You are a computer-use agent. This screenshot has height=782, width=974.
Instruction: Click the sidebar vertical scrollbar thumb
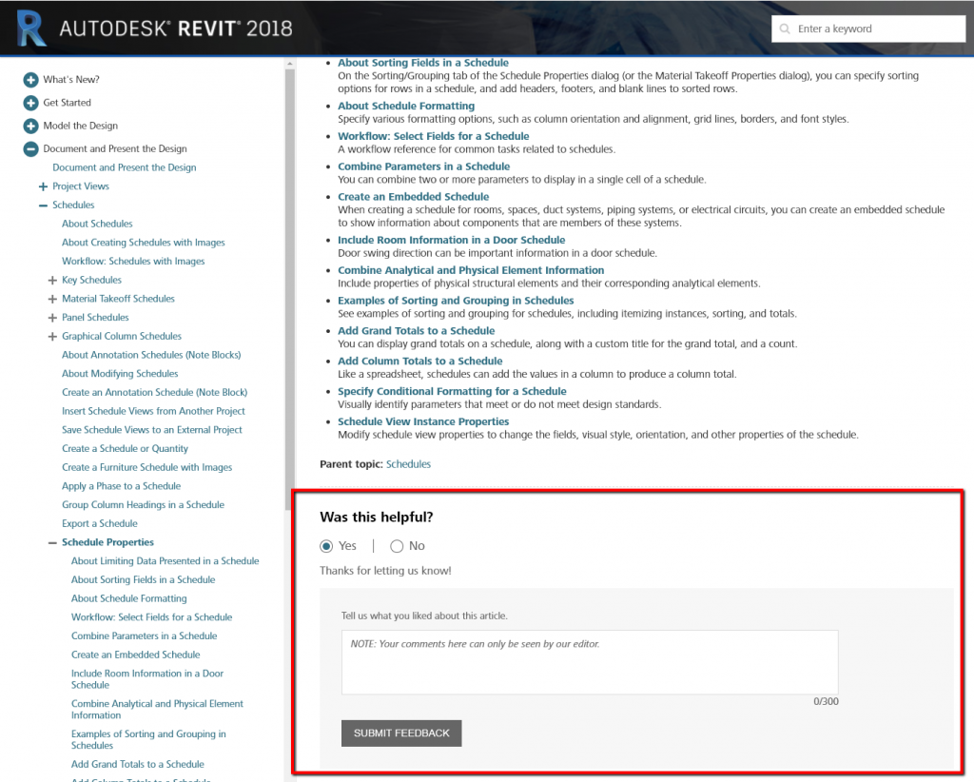point(289,289)
